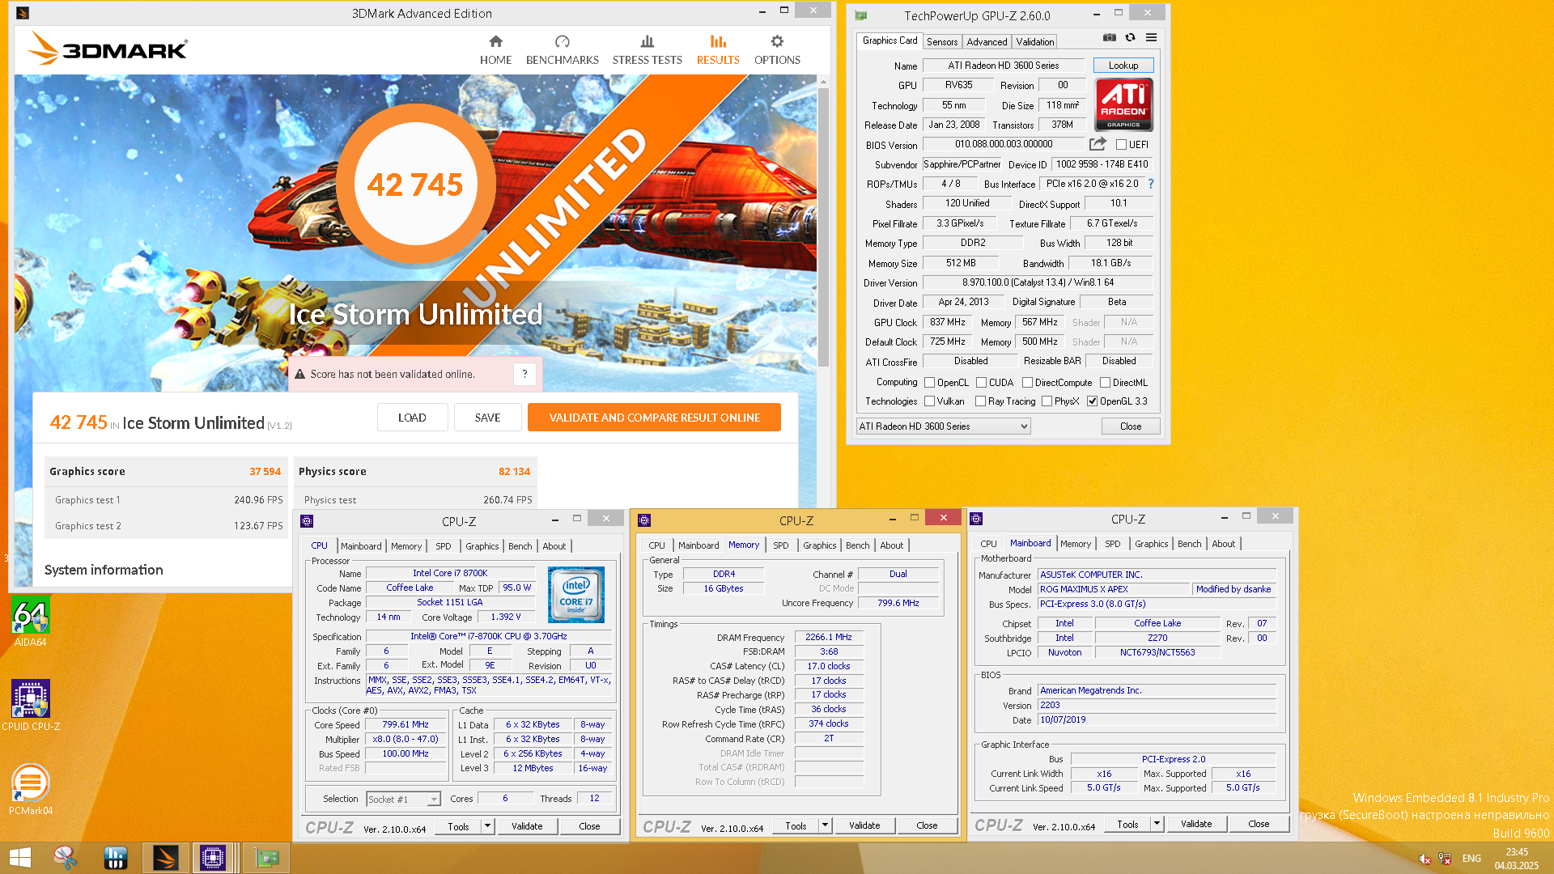Click GPU-Z BIOS export share icon
1554x874 pixels.
click(1098, 144)
